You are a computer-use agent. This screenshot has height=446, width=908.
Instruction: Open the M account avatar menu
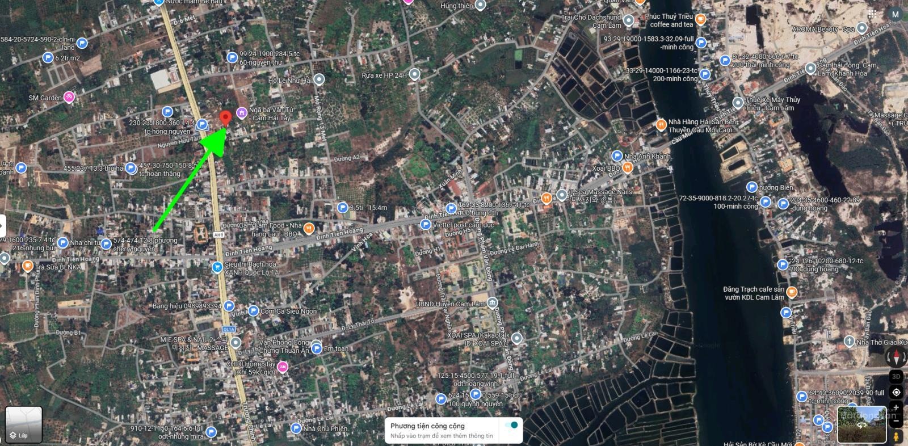[x=896, y=15]
